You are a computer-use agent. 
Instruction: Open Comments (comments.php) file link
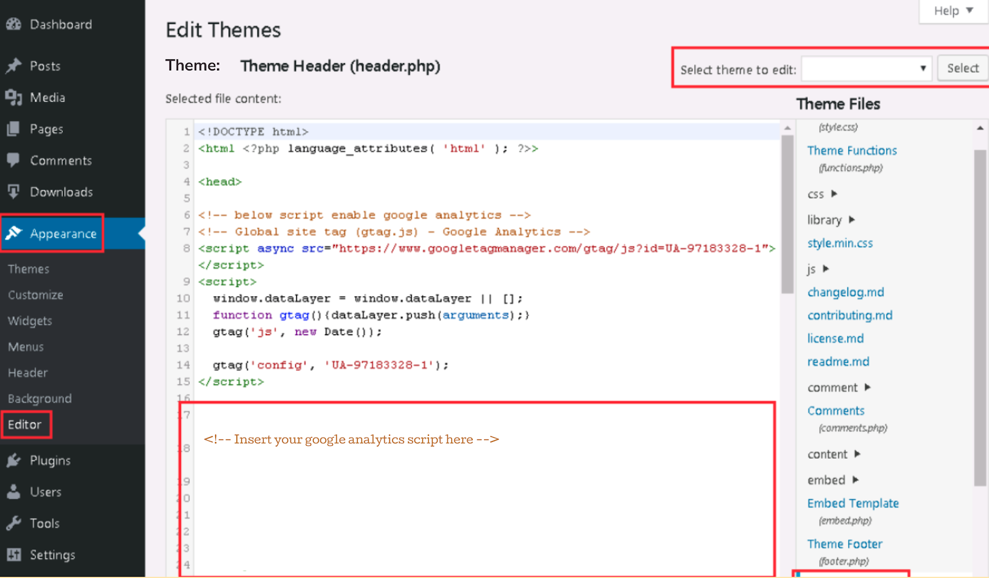pos(836,410)
